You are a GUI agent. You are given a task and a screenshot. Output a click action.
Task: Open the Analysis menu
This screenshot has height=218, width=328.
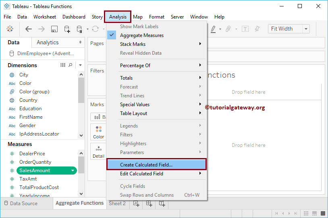pyautogui.click(x=118, y=17)
